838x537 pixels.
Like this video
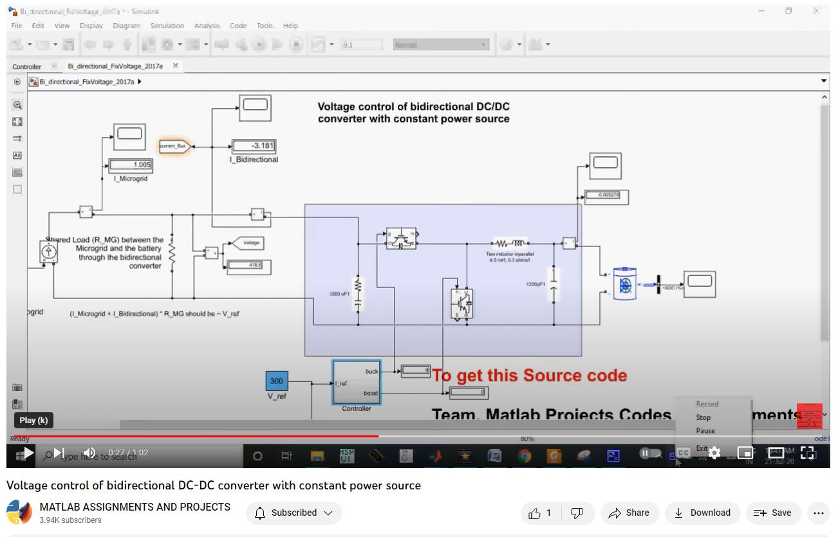(x=541, y=513)
